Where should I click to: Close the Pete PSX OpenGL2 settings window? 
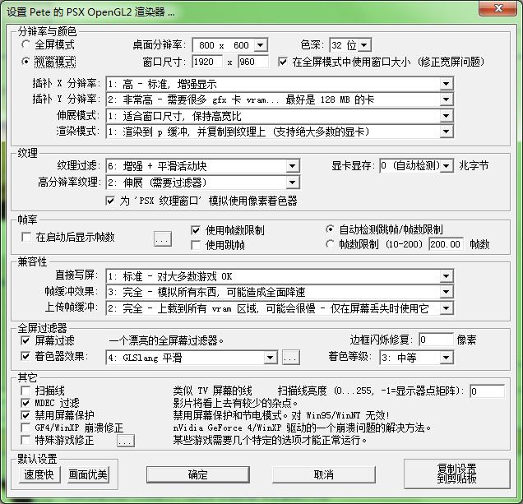[498, 8]
